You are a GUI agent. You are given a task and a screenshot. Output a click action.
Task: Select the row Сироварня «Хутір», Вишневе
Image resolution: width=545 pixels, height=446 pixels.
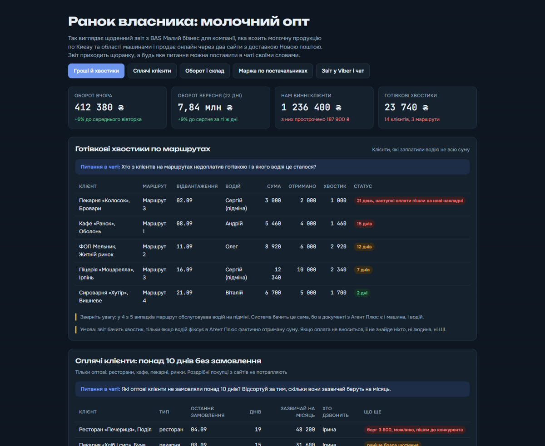272,297
